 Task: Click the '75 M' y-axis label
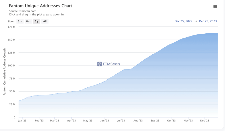(12, 79)
